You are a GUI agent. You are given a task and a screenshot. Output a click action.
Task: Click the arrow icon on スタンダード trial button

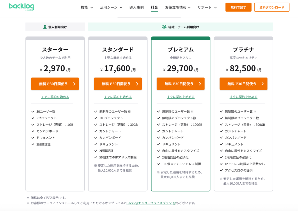pyautogui.click(x=137, y=84)
